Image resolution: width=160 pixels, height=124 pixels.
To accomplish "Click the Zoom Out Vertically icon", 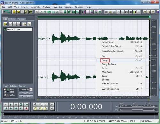I will coord(52,108).
